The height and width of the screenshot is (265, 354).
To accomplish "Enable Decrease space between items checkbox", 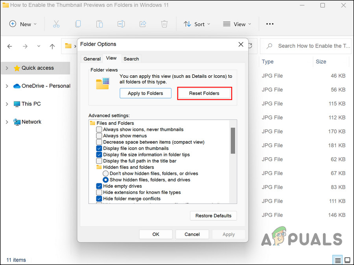I will pyautogui.click(x=99, y=142).
